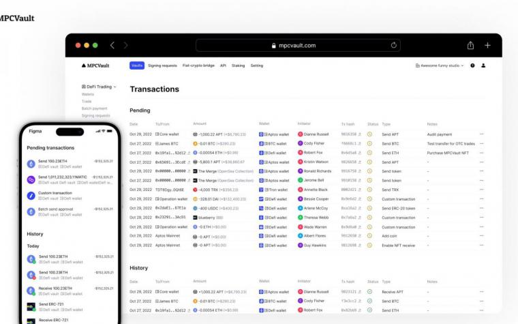Image resolution: width=518 pixels, height=324 pixels.
Task: Click 'Guy Hawkins' initiator name
Action: (315, 246)
